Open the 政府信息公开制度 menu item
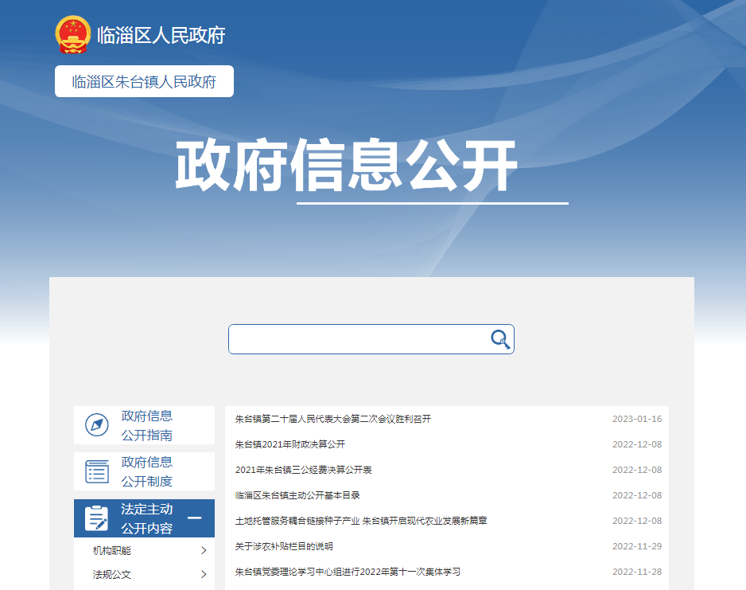 147,471
